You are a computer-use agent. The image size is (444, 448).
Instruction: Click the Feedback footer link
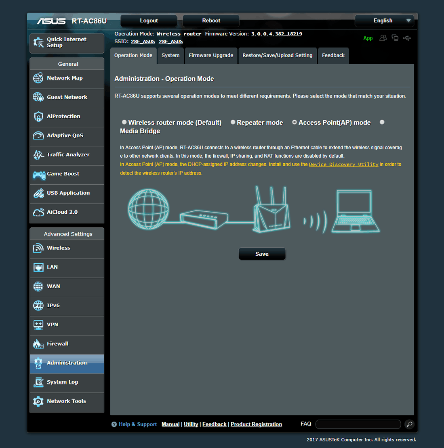(215, 424)
